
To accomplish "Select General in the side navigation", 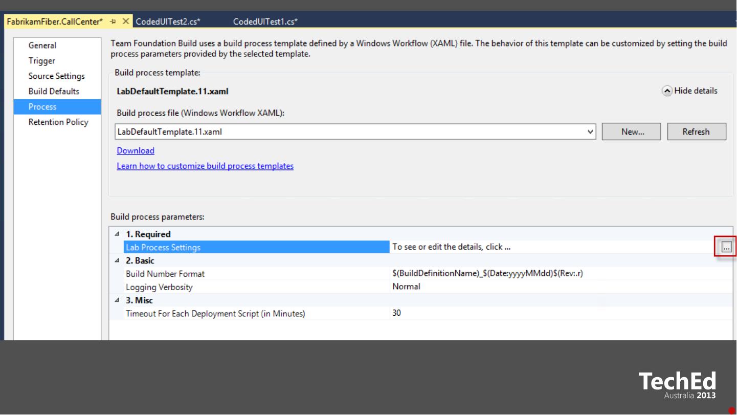I will 42,46.
